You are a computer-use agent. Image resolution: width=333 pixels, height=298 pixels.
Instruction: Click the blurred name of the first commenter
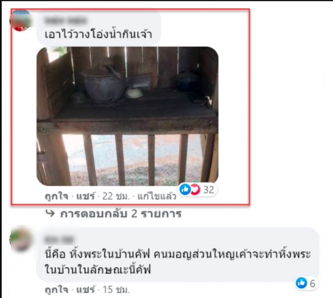(66, 21)
